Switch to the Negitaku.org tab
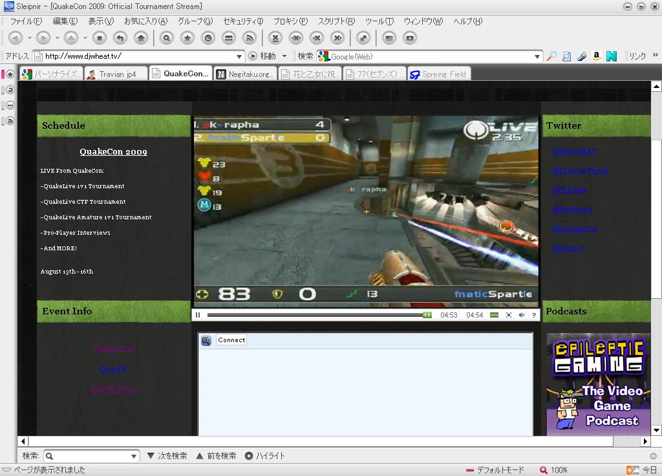 click(245, 74)
